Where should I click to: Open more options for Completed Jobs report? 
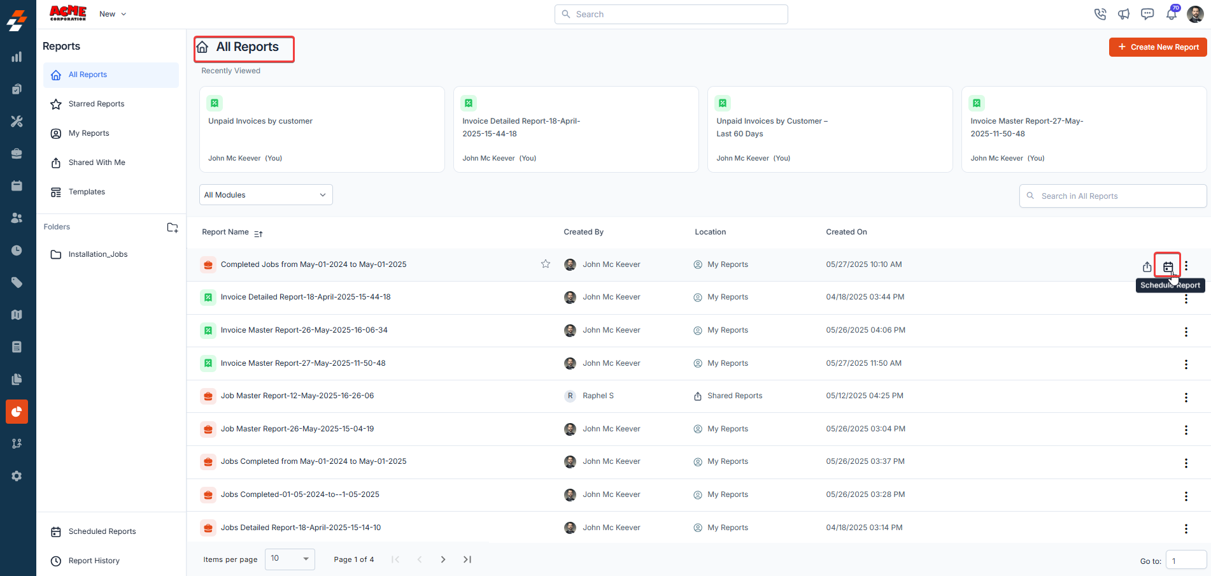[x=1186, y=266]
